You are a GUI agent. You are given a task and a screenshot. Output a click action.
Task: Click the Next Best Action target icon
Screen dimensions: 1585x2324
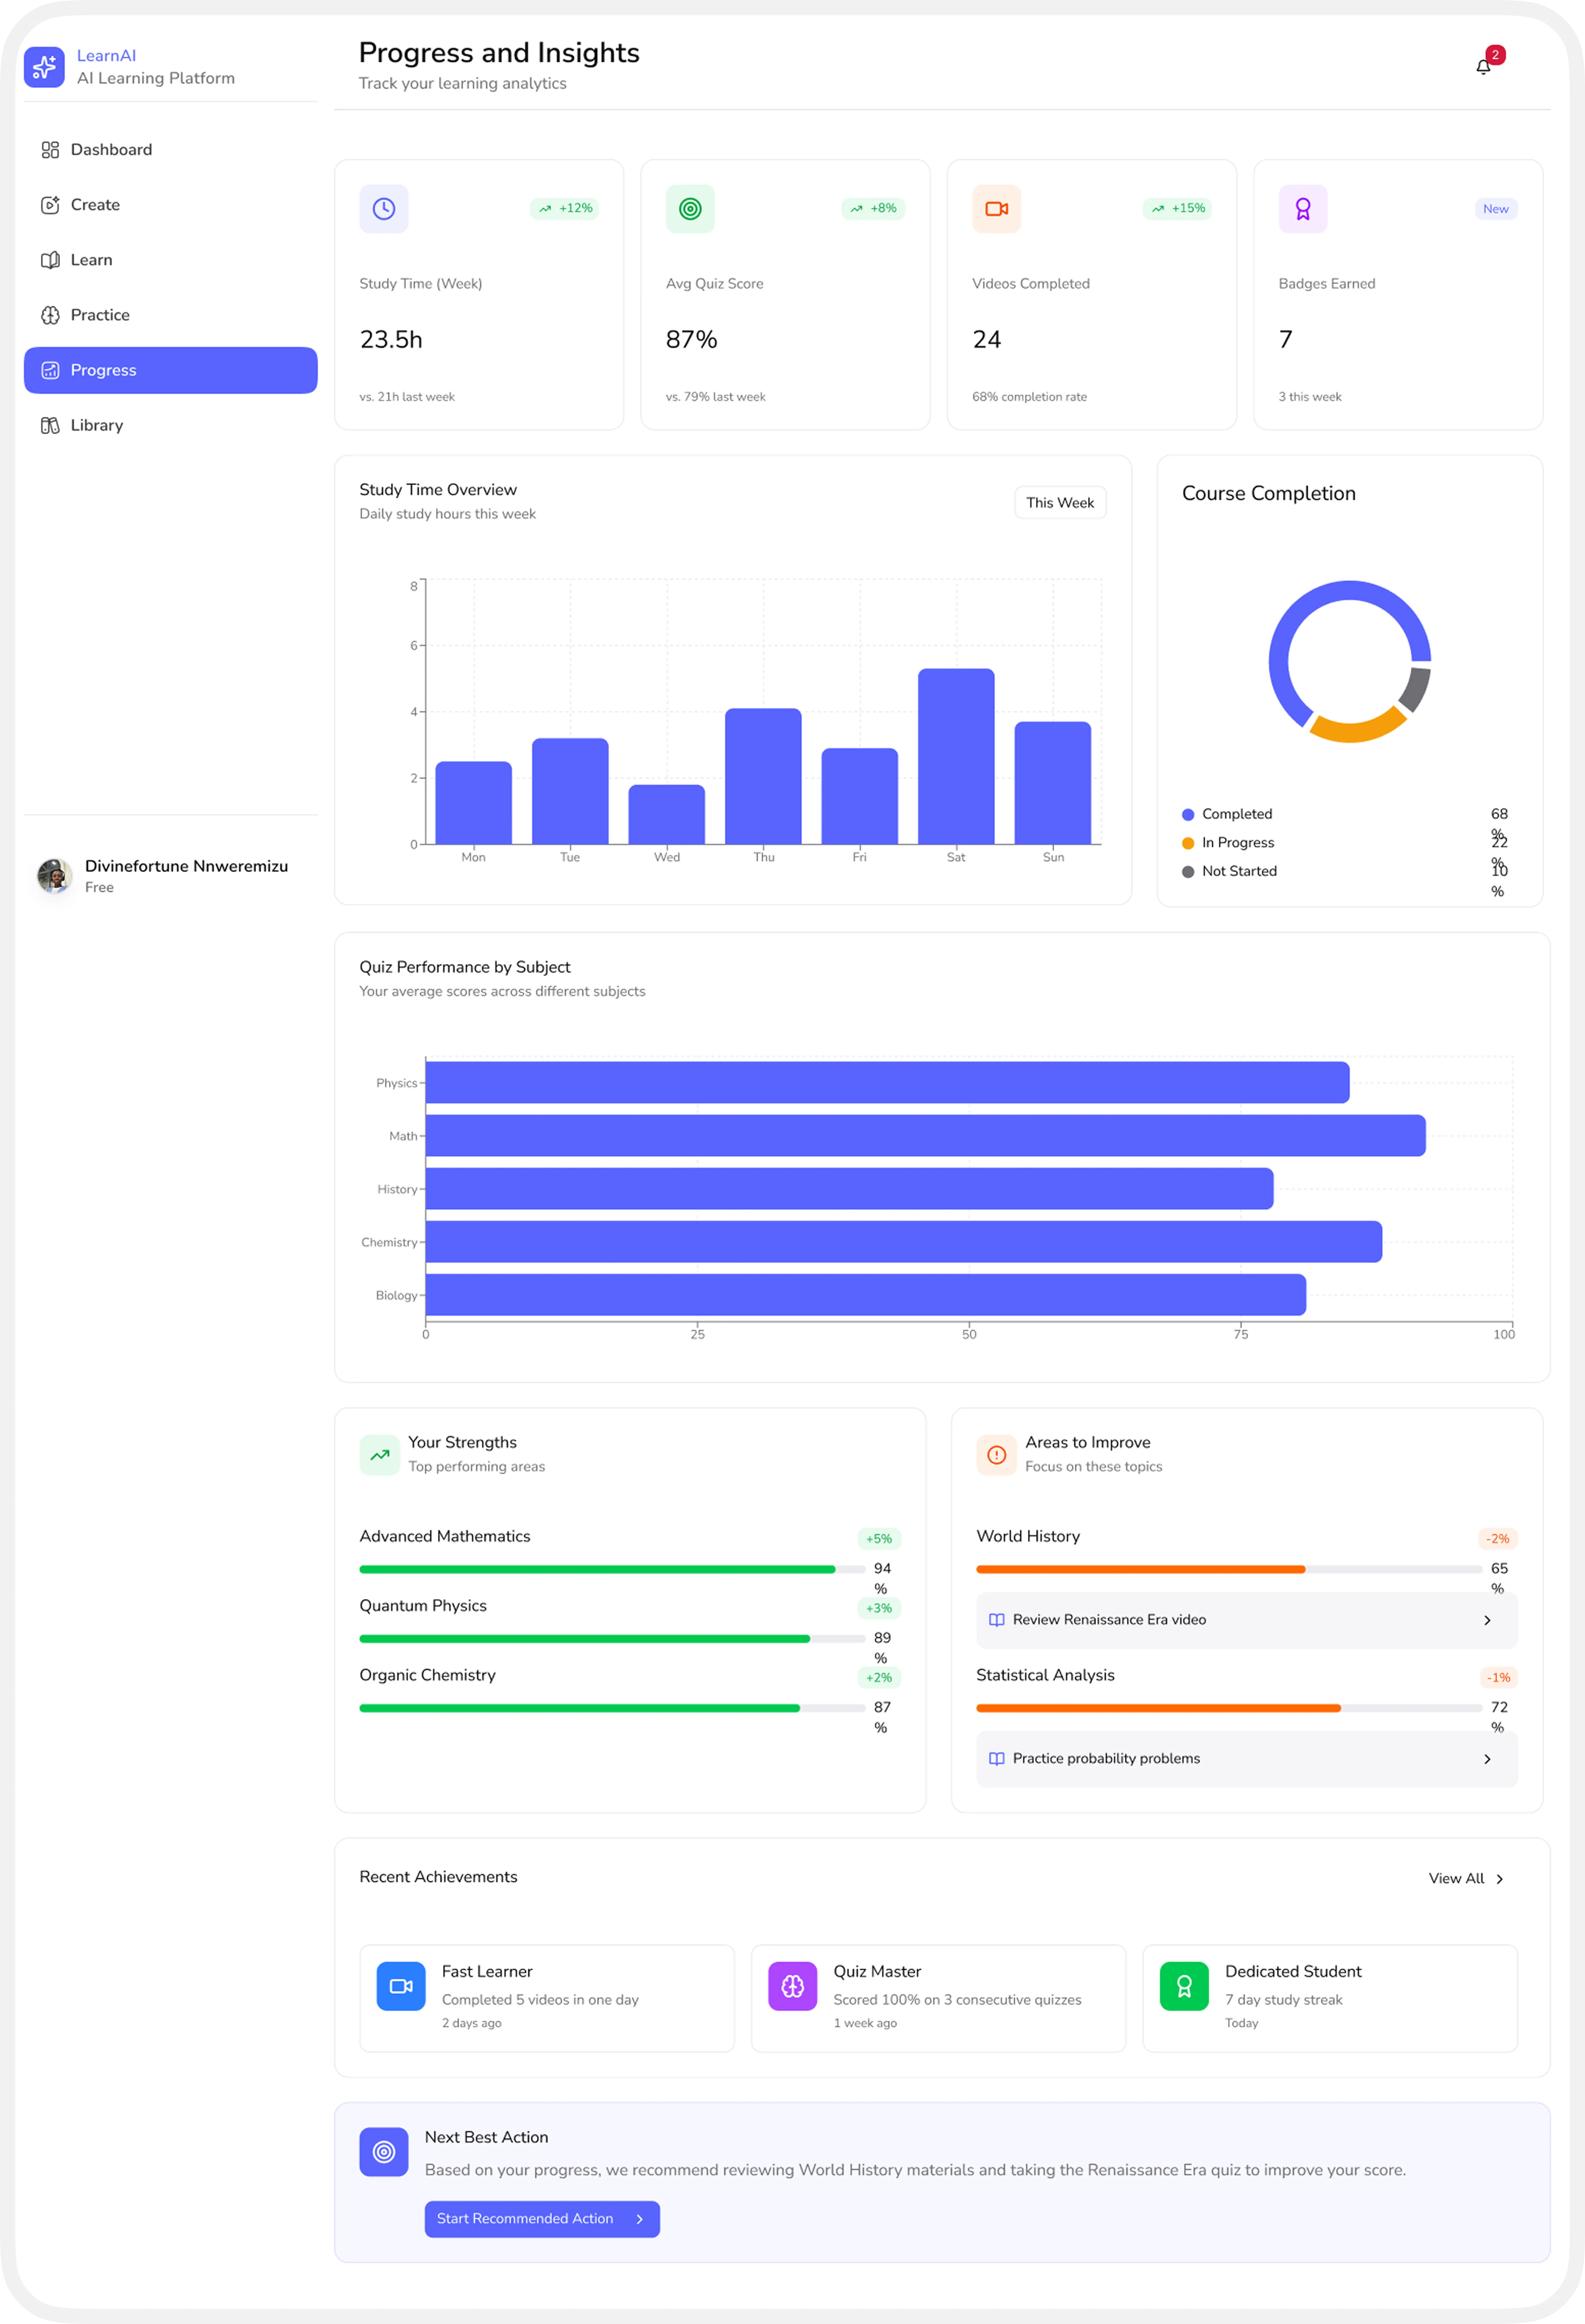tap(384, 2152)
